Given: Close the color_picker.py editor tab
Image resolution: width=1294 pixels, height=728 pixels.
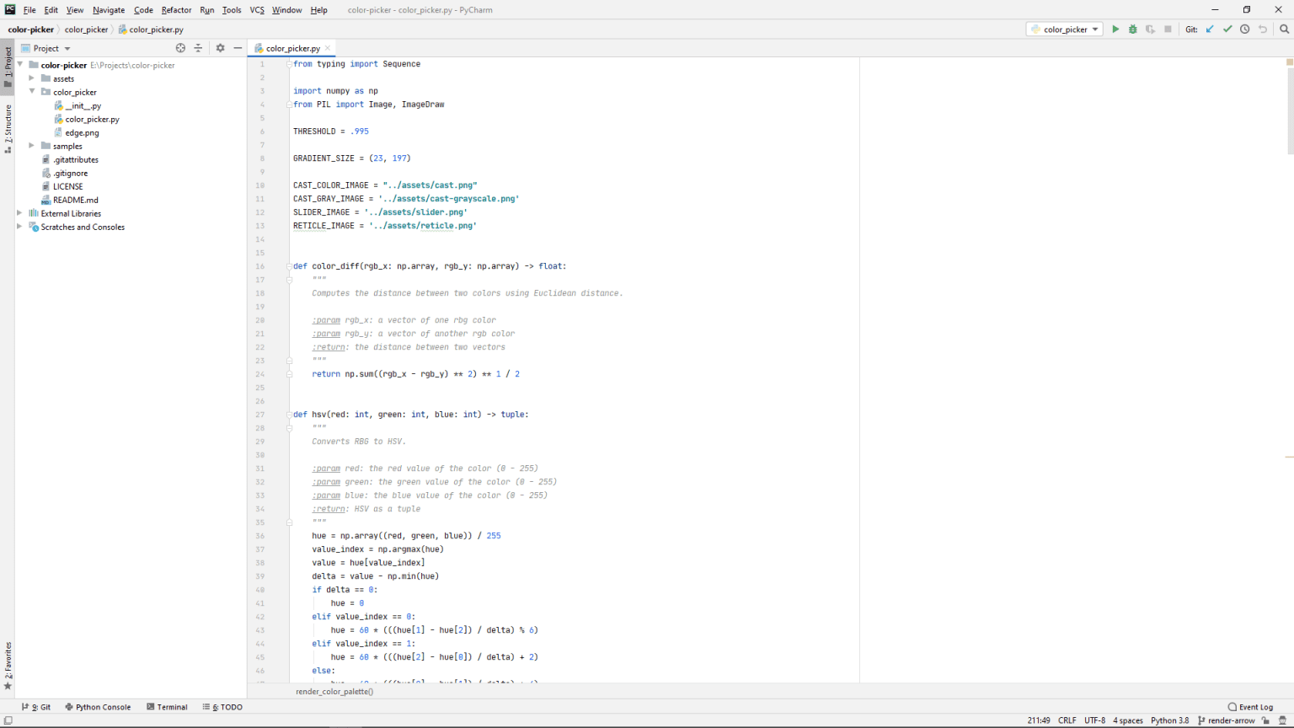Looking at the screenshot, I should click(328, 48).
